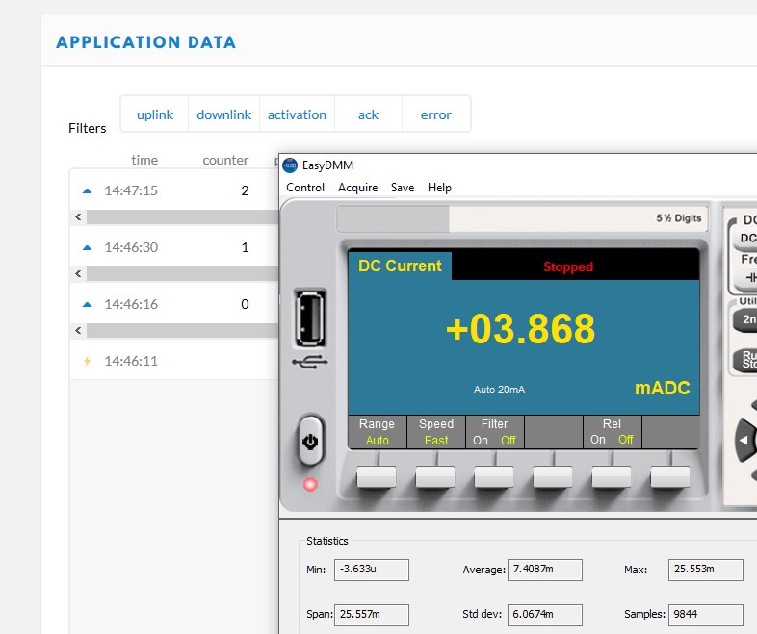This screenshot has height=634, width=757.
Task: Click the Samples statistics field
Action: point(705,615)
